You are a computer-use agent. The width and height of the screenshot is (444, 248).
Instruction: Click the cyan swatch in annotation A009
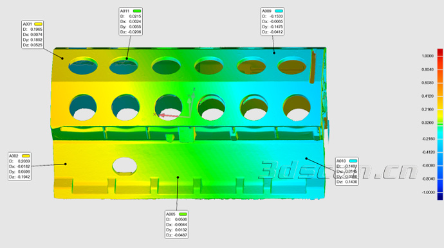pyautogui.click(x=279, y=11)
